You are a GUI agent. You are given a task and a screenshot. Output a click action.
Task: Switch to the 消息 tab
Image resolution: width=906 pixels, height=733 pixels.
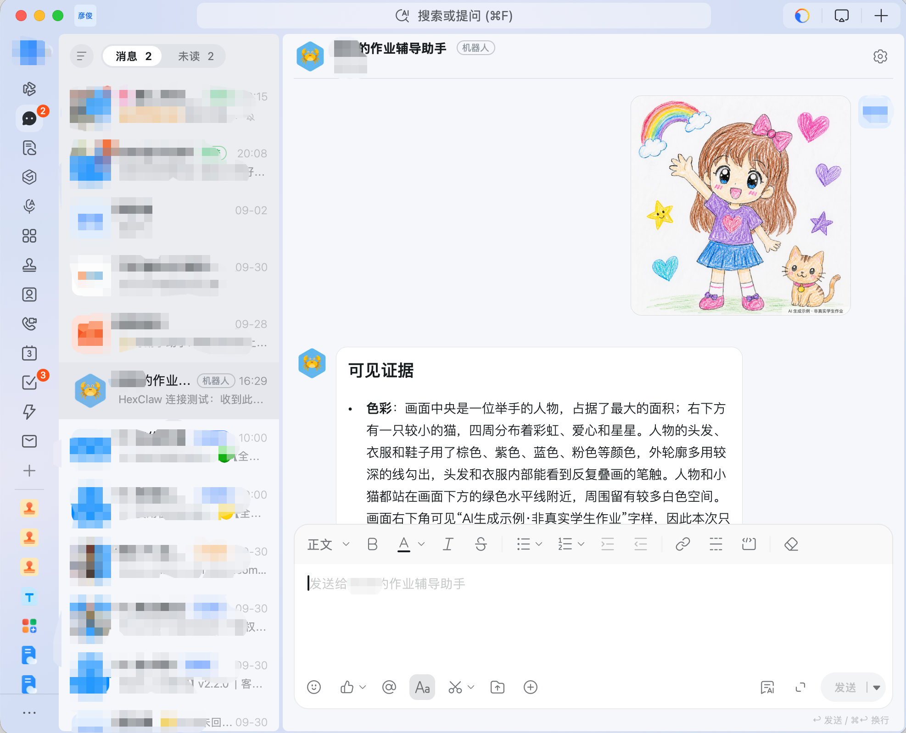(133, 56)
